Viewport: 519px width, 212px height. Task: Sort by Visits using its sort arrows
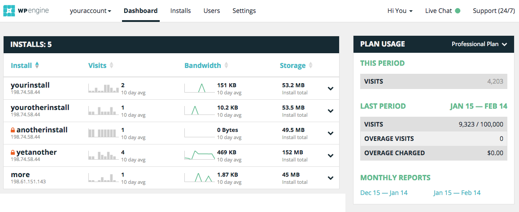[x=111, y=65]
